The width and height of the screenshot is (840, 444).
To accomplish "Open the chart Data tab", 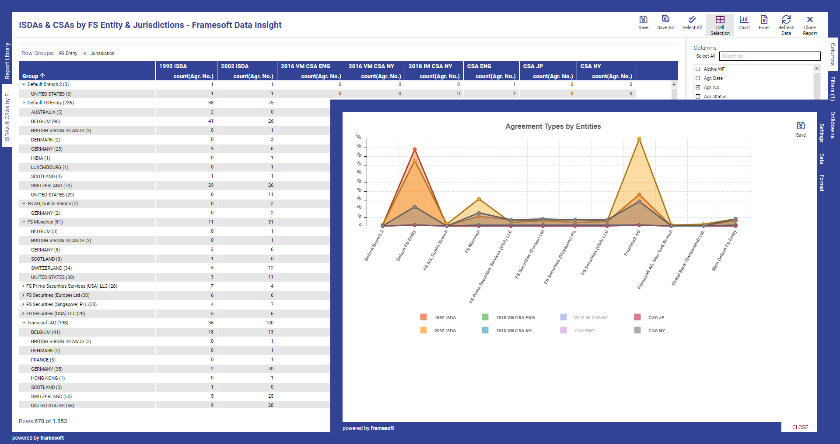I will coord(822,158).
